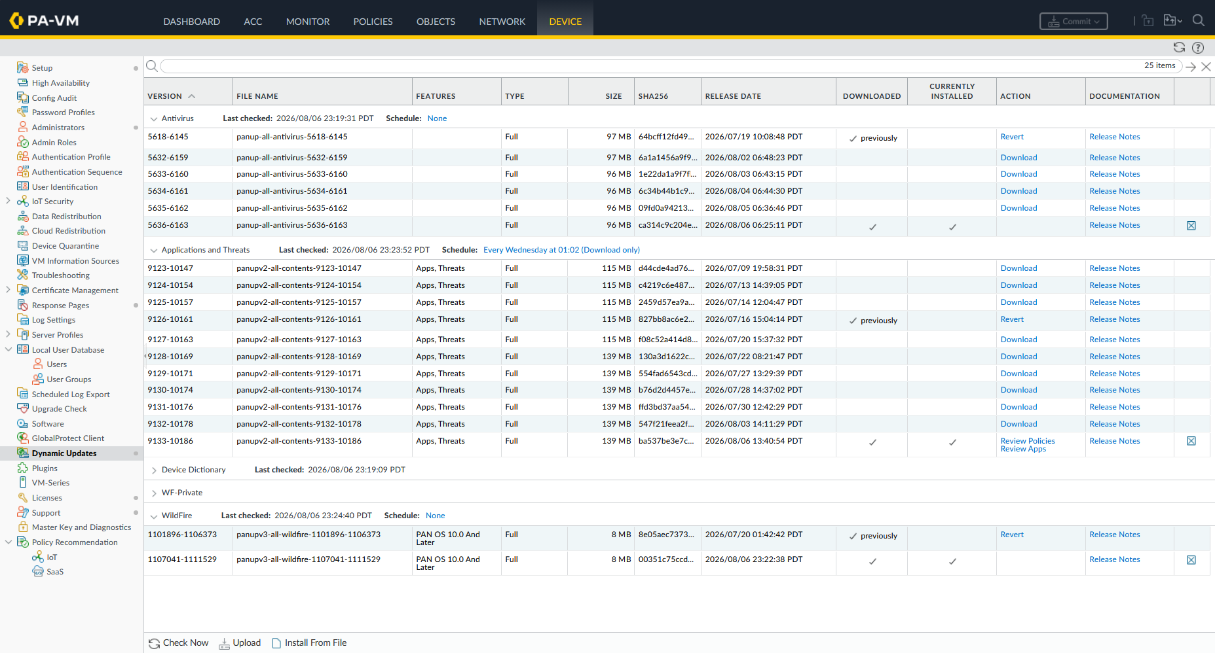The image size is (1215, 653).
Task: Open the Support icon
Action: coord(23,512)
